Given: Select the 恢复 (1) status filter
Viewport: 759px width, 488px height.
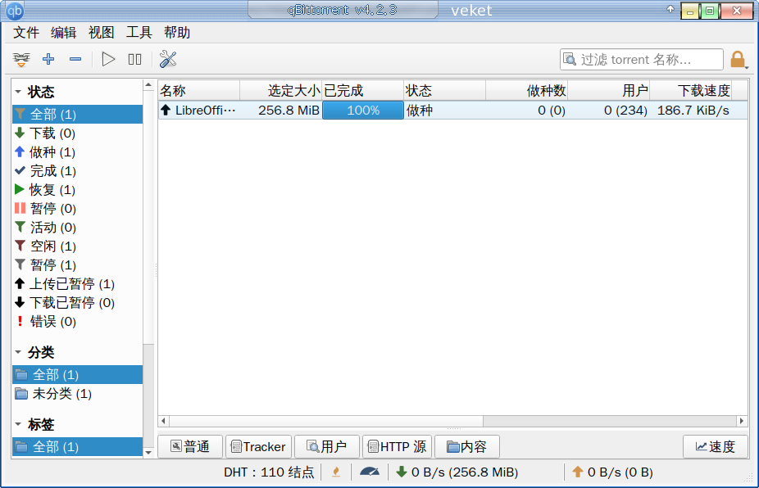Looking at the screenshot, I should [x=77, y=190].
